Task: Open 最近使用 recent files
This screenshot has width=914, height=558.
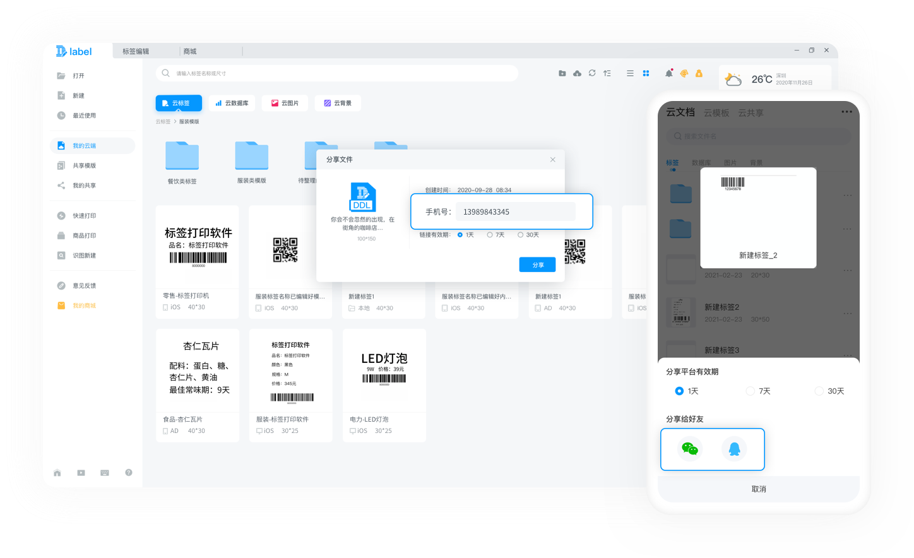Action: (76, 116)
